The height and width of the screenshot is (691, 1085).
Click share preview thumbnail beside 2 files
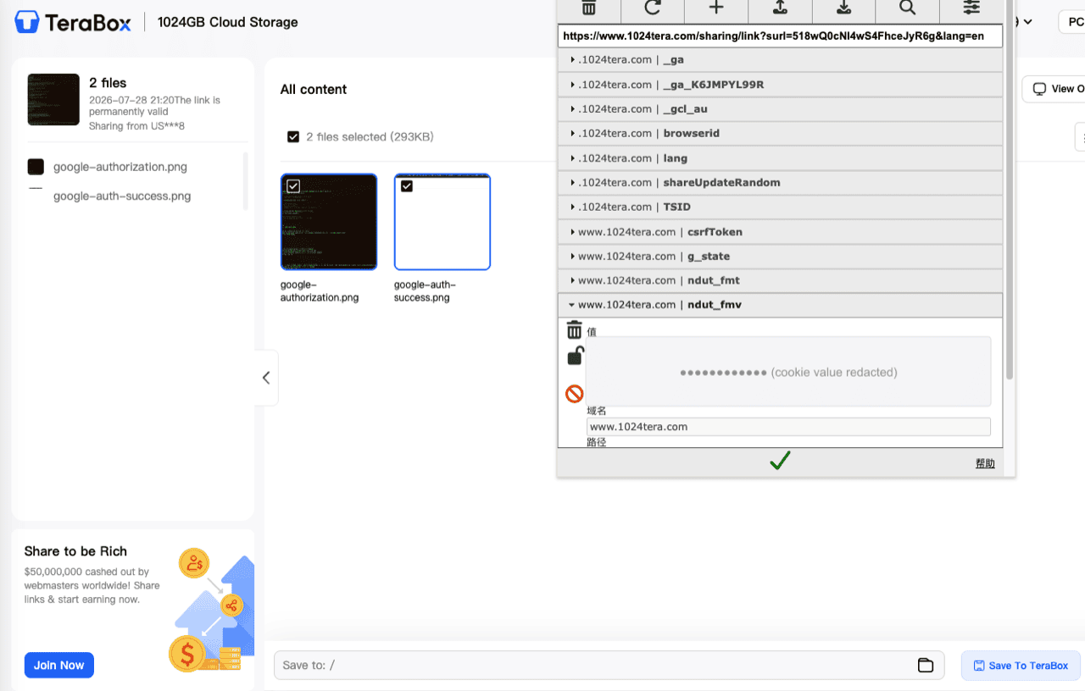(x=53, y=99)
